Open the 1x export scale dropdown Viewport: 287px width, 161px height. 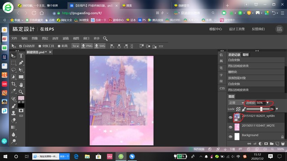tap(75, 46)
